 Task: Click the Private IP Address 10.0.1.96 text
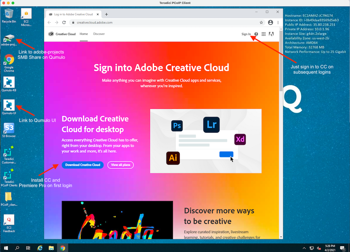pyautogui.click(x=307, y=29)
